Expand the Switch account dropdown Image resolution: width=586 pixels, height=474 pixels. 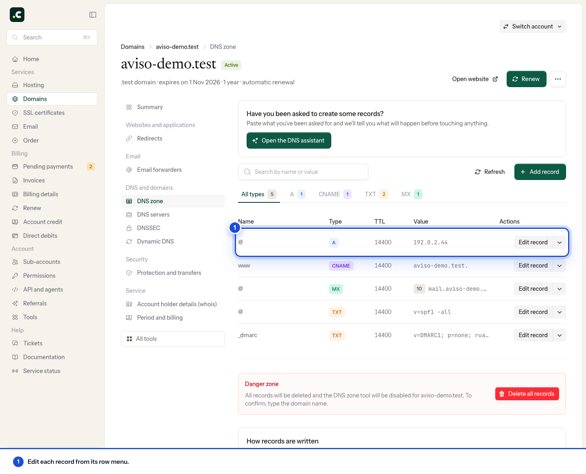click(x=533, y=26)
